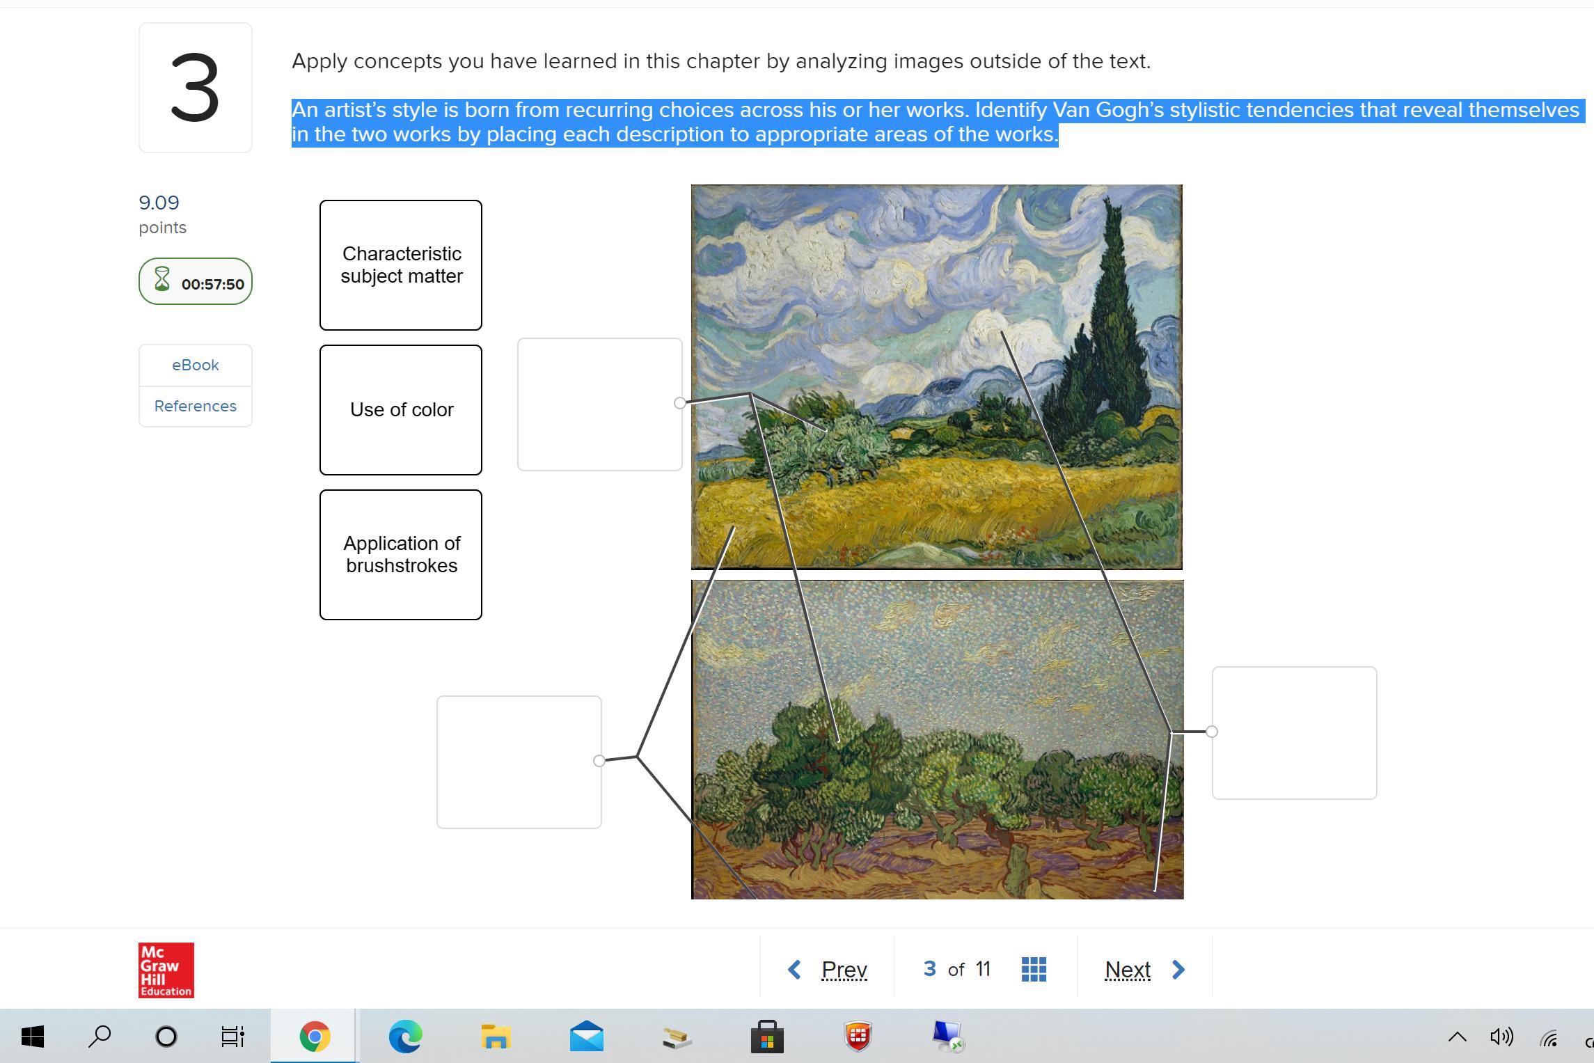Open the question grid navigator icon
This screenshot has width=1594, height=1063.
pos(1034,969)
